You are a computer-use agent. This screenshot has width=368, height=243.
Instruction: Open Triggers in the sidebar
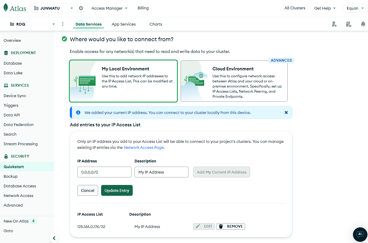pyautogui.click(x=11, y=105)
